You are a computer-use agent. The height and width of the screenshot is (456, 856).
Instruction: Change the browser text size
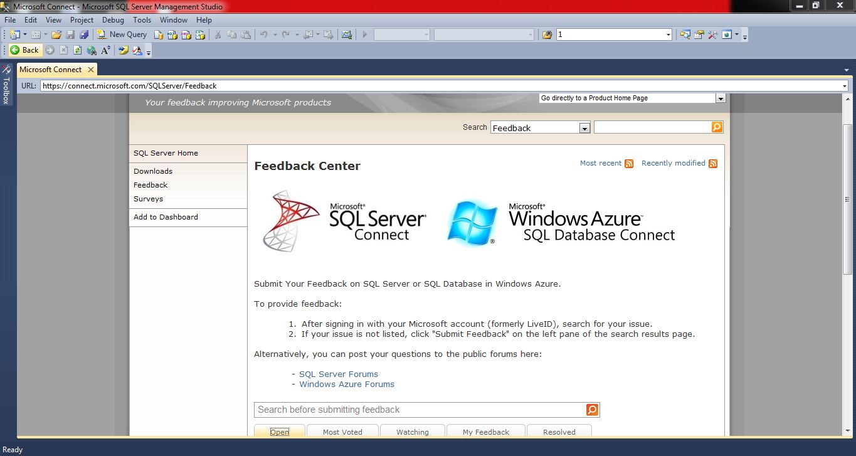tap(105, 50)
